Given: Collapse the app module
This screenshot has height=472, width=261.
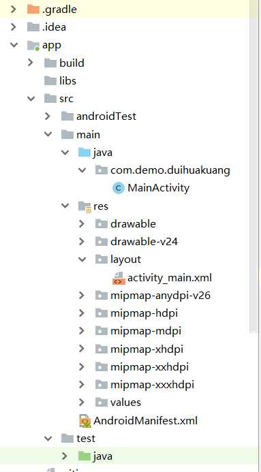Looking at the screenshot, I should click(x=14, y=45).
